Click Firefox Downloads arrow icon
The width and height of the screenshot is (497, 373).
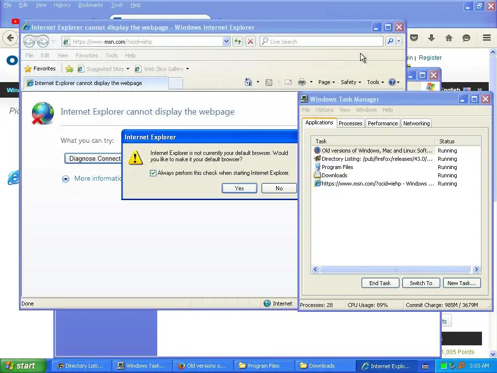coord(431,38)
